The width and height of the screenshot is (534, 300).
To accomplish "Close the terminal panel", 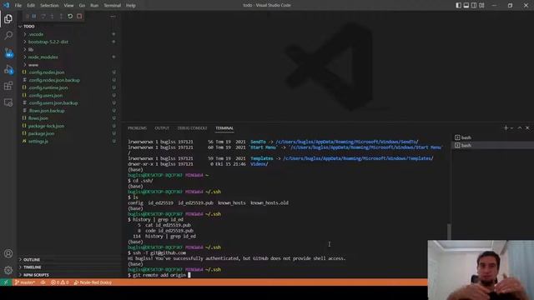I will pos(527,127).
